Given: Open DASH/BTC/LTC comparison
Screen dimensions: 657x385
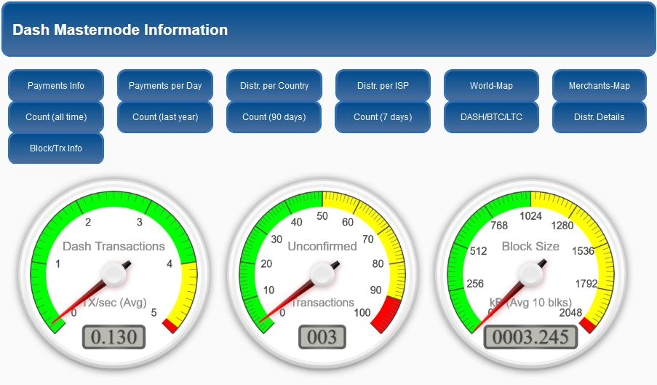Looking at the screenshot, I should tap(491, 117).
